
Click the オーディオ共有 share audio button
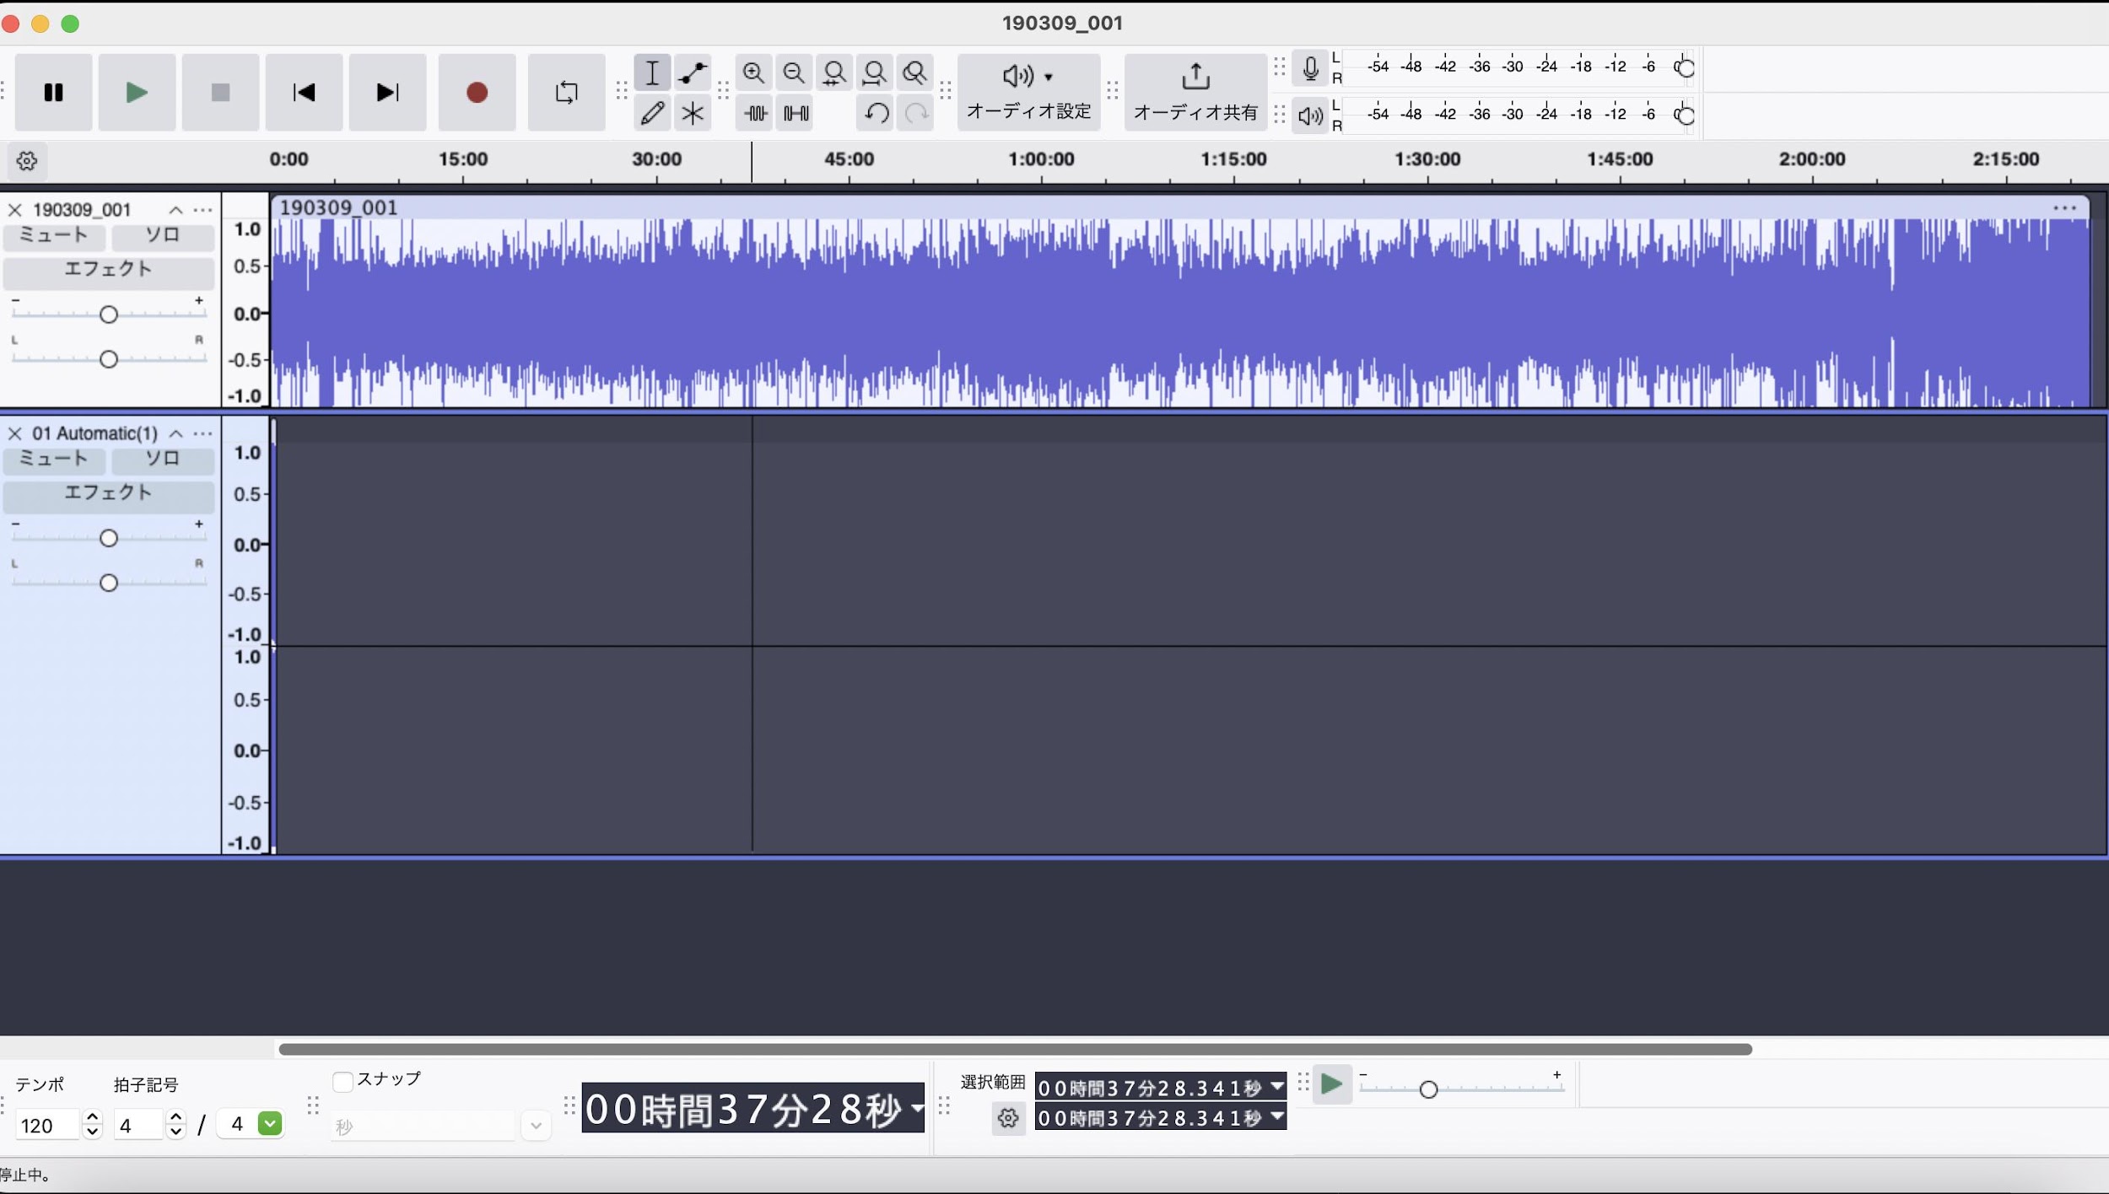(1195, 92)
